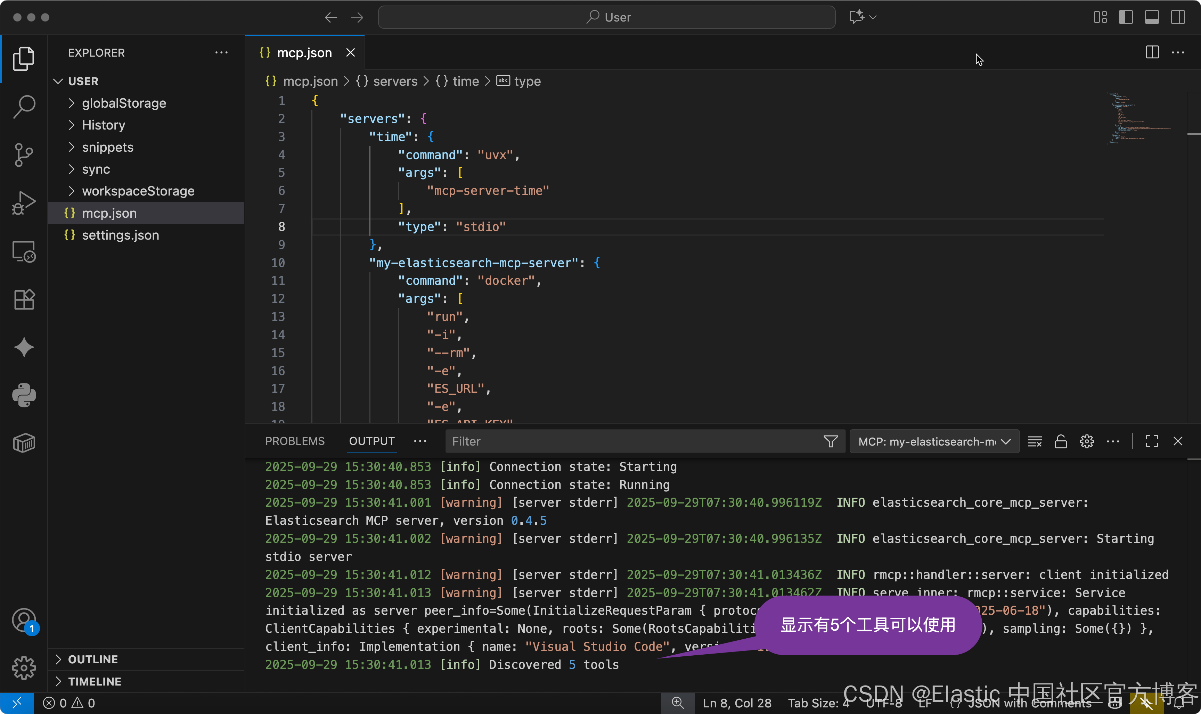Click the "my-elasticsearch-mcp-server" key in editor
1201x714 pixels.
click(474, 263)
